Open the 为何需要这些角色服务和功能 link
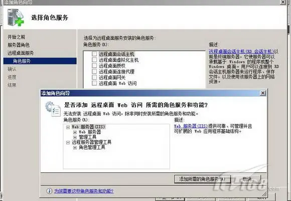 coord(84,191)
